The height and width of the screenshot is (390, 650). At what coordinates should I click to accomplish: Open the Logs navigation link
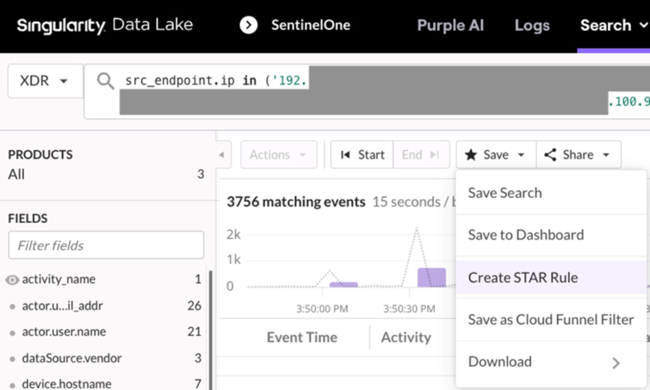532,26
